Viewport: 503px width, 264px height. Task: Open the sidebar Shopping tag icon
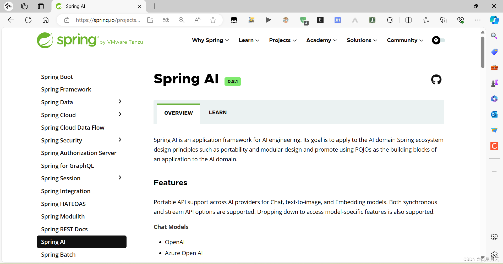coord(494,52)
